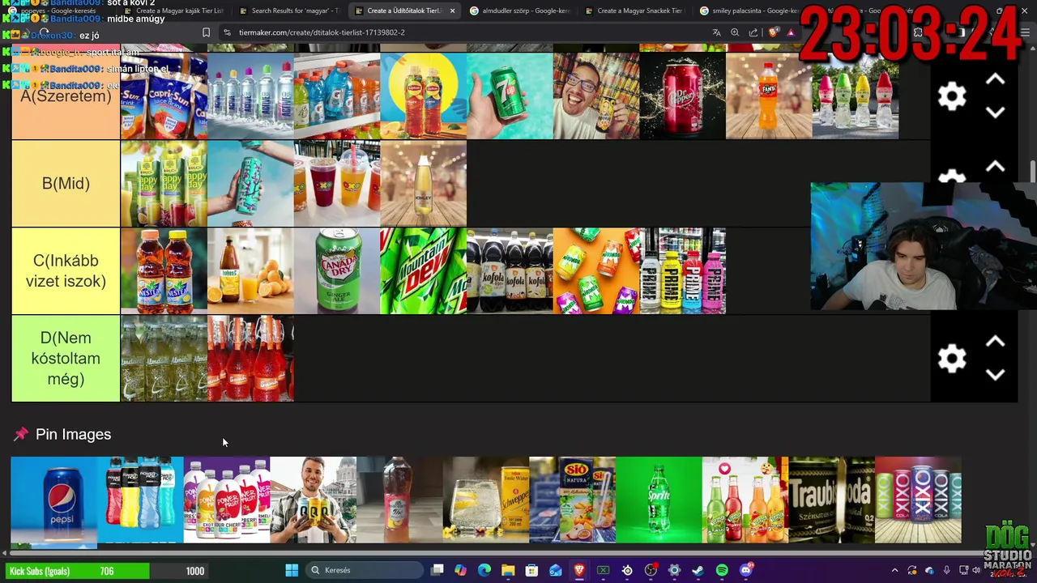Open File Explorer from the taskbar
Viewport: 1037px width, 583px height.
point(508,570)
